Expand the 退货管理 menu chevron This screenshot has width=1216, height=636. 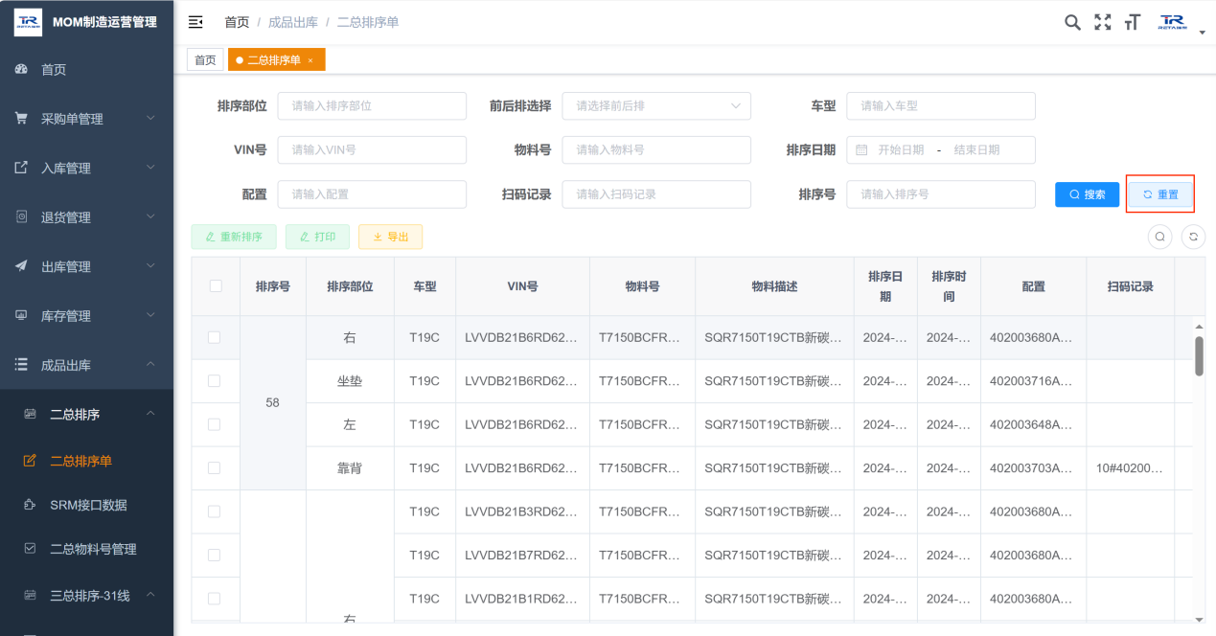coord(150,216)
